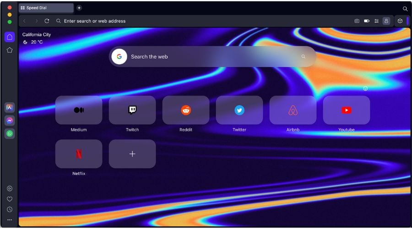Open the extensions cube icon
412x229 pixels.
click(x=400, y=21)
